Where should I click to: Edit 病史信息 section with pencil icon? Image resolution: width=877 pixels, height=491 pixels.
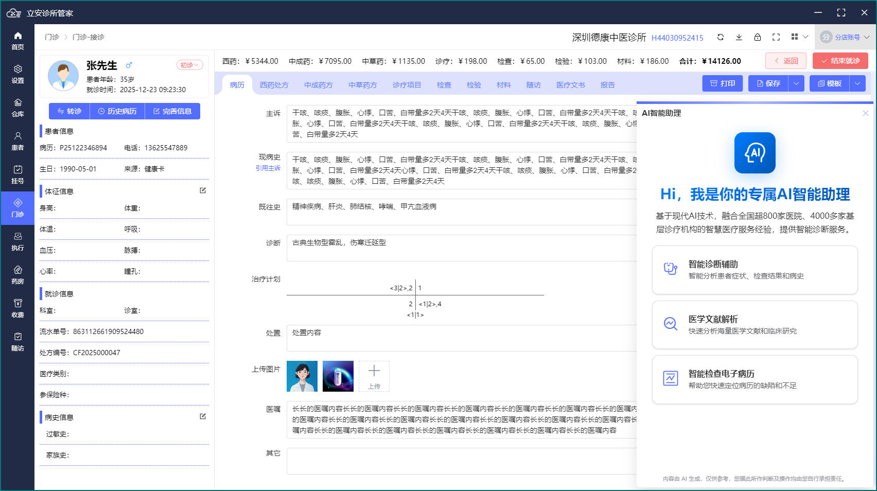(203, 416)
